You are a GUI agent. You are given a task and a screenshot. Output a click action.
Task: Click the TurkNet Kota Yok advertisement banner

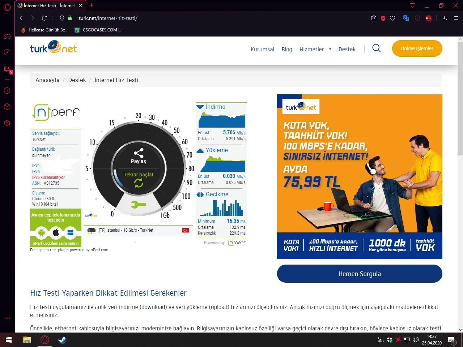[x=360, y=177]
